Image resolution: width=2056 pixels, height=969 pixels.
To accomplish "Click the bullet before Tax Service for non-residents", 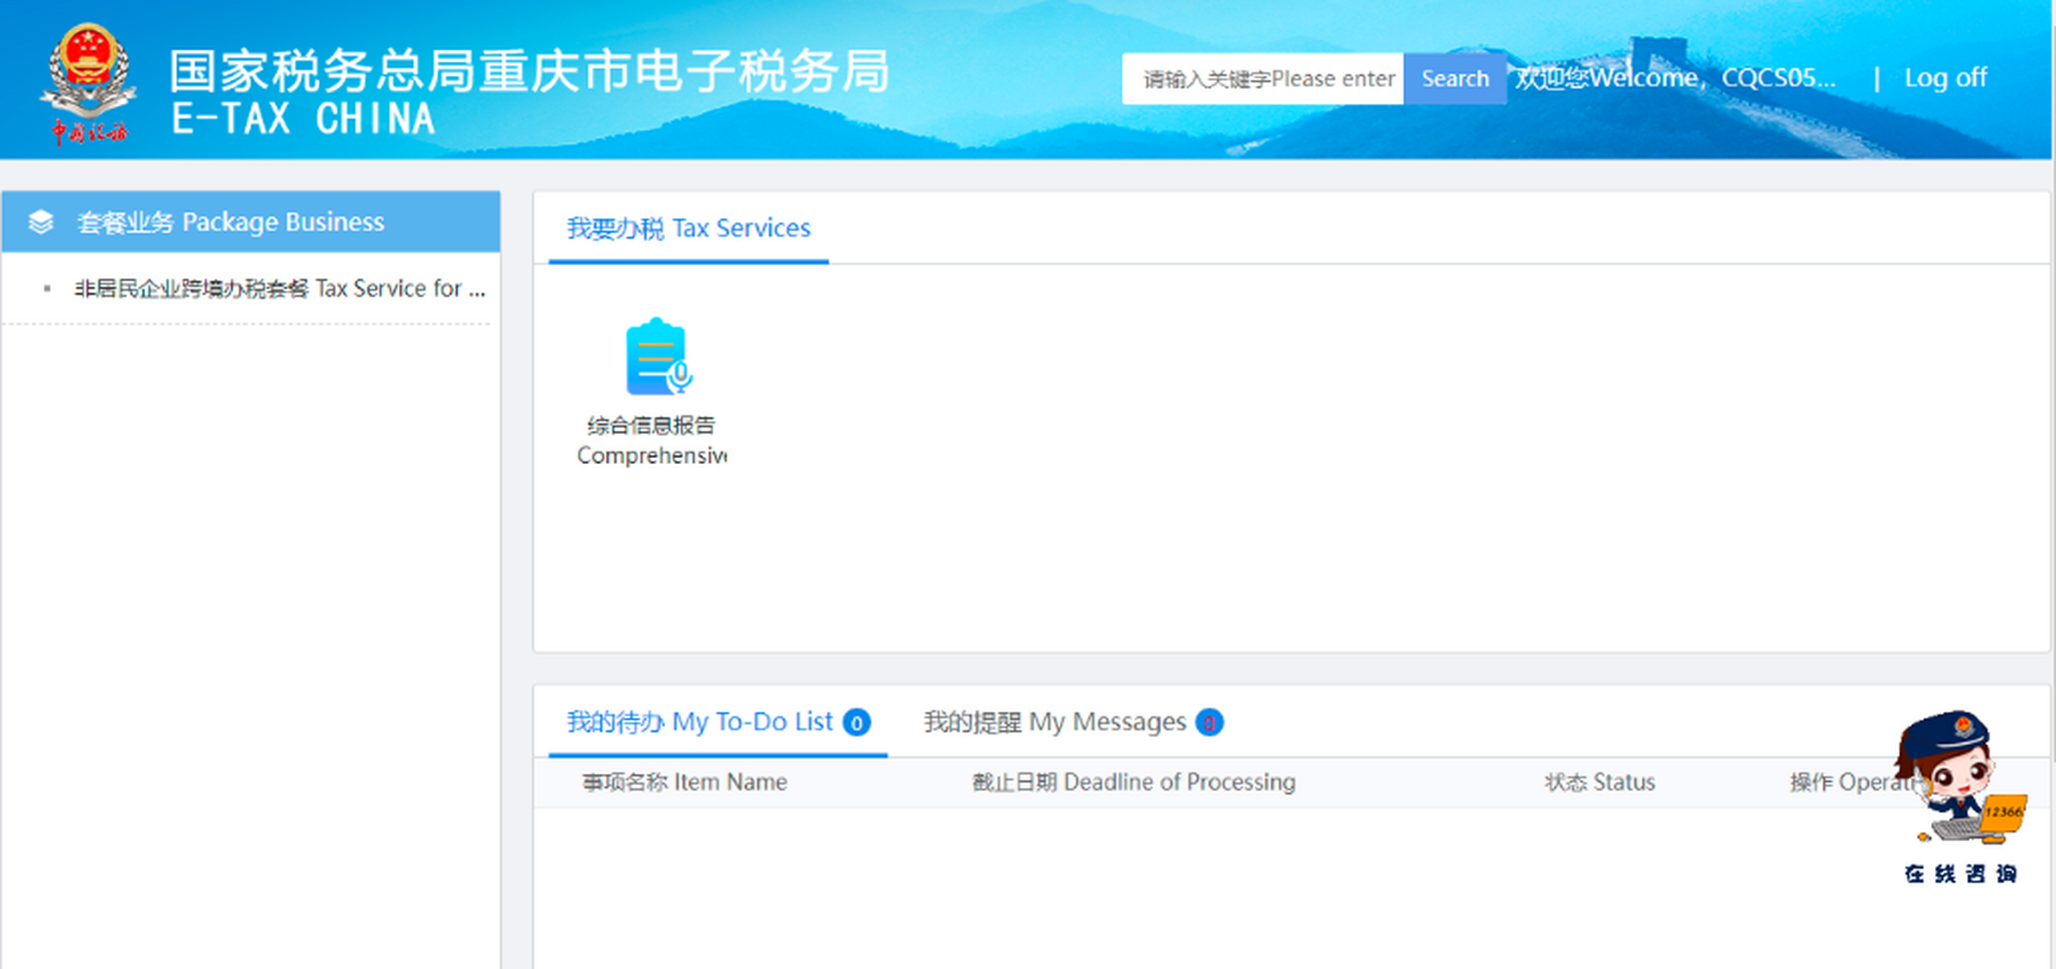I will 47,288.
